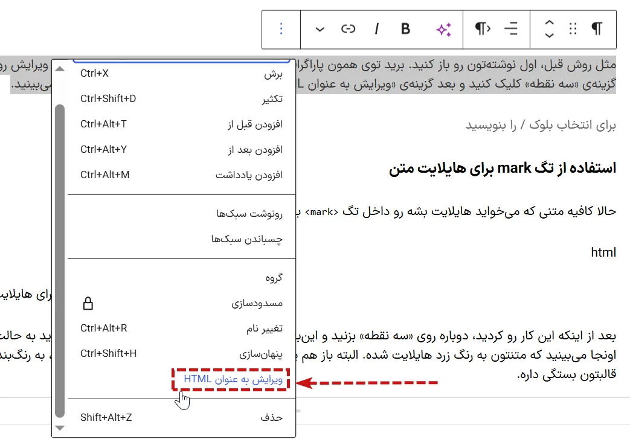This screenshot has height=439, width=630.
Task: Click paragraph starting 'بعد از اینکه این کار'
Action: tap(457, 355)
